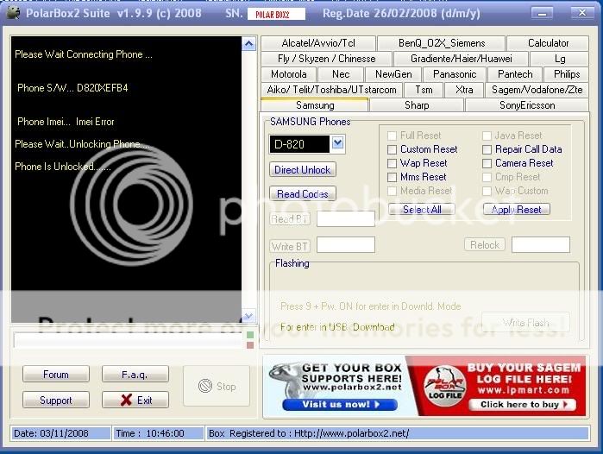The width and height of the screenshot is (603, 454).
Task: Open the Nec tab
Action: pos(341,74)
